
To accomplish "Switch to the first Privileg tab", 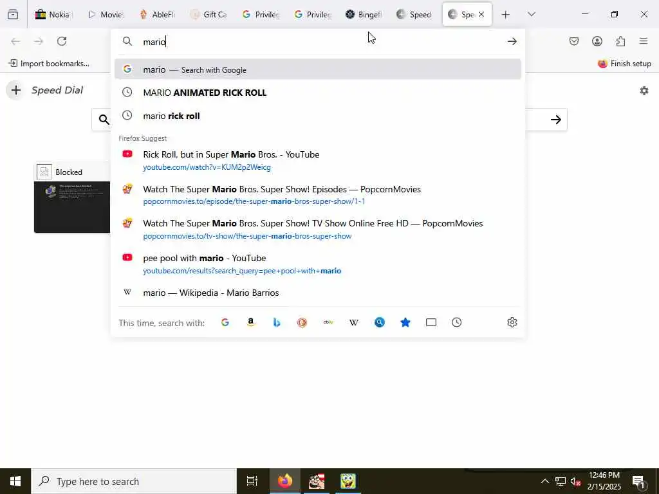I will [x=261, y=14].
